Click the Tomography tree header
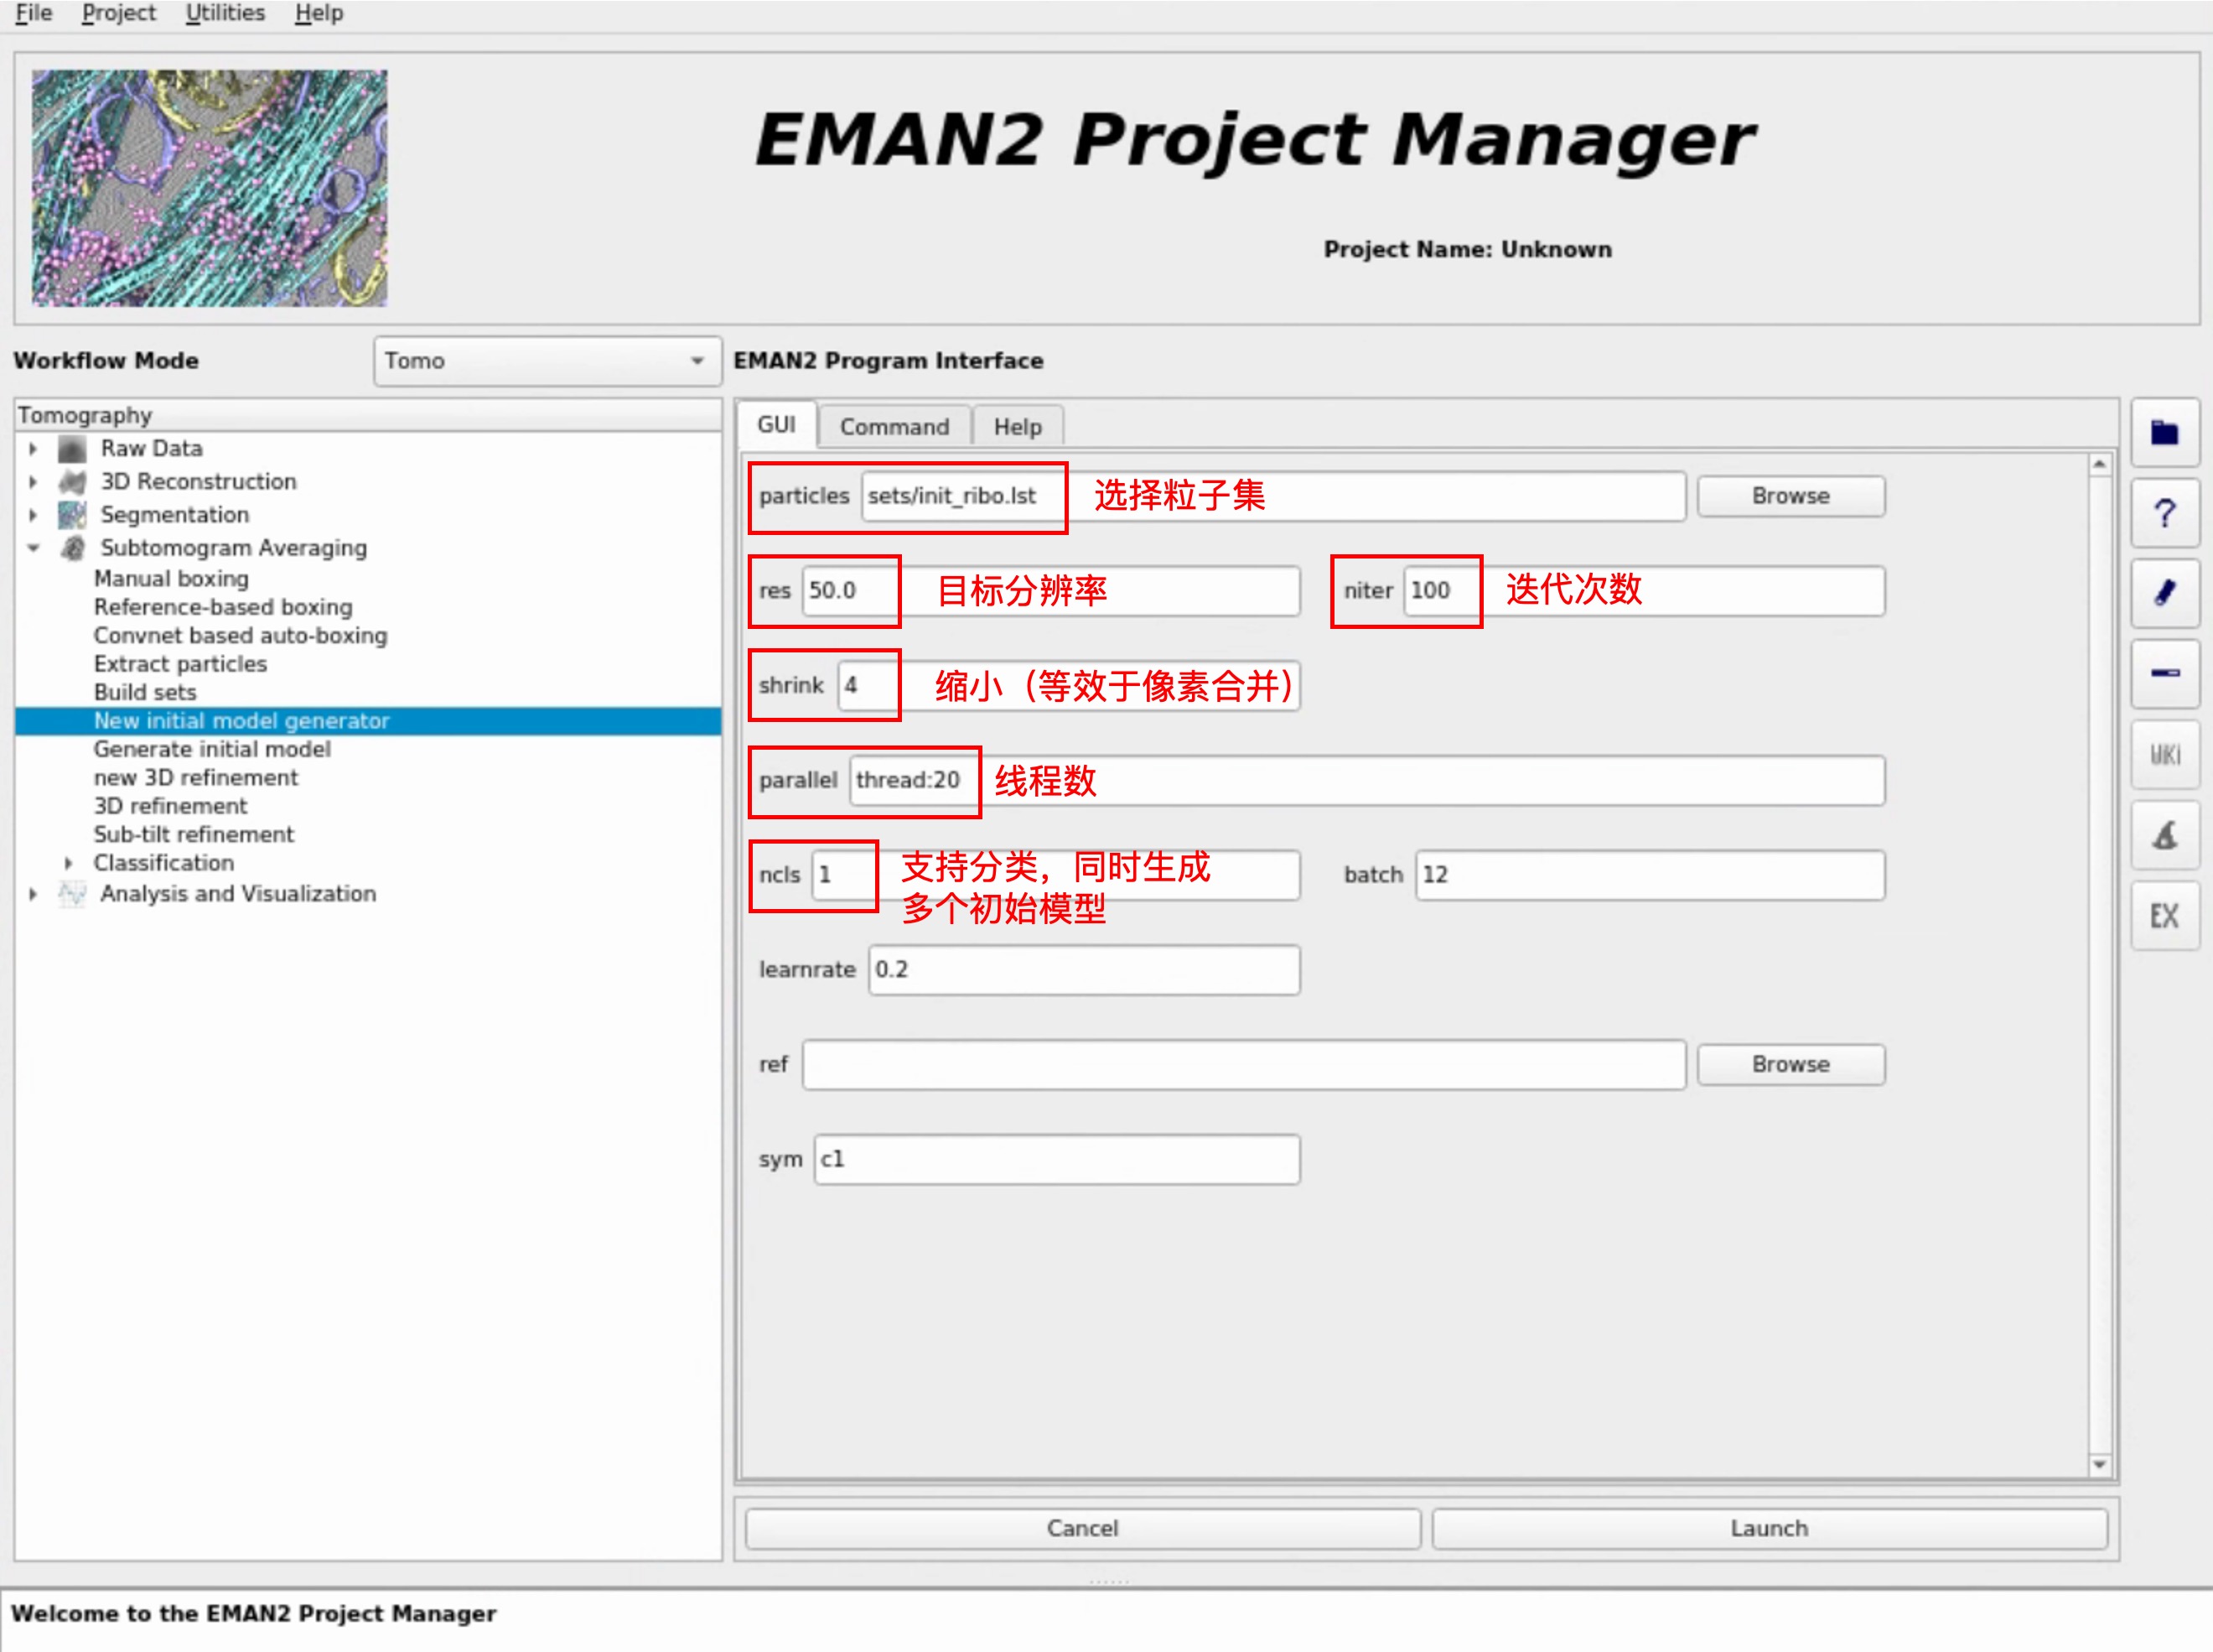The height and width of the screenshot is (1652, 2213). (368, 415)
